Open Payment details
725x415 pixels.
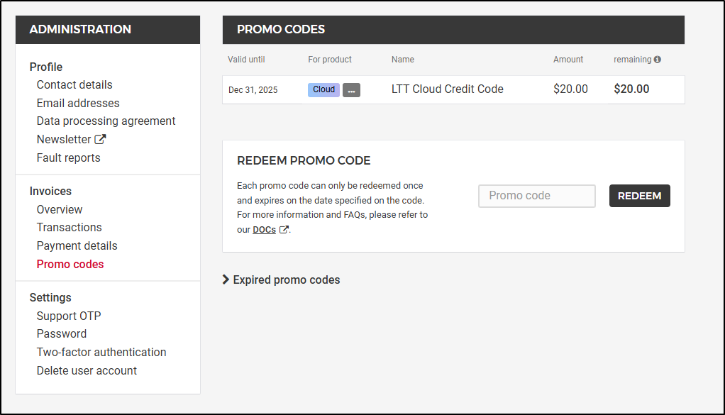click(77, 245)
